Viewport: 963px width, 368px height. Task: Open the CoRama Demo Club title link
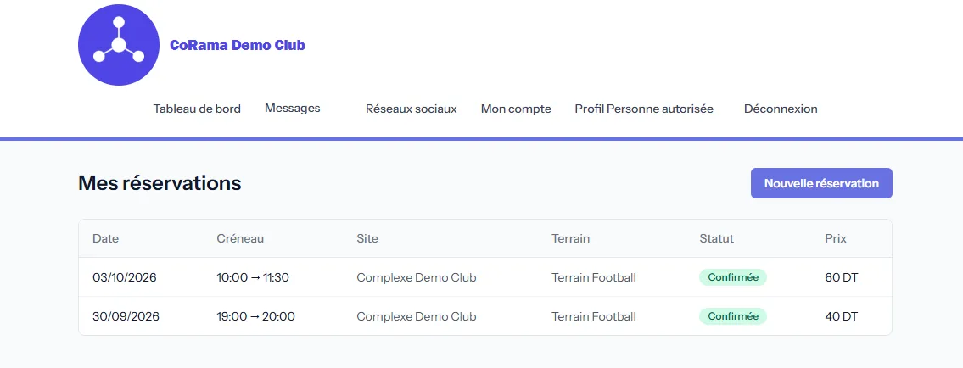pos(237,46)
